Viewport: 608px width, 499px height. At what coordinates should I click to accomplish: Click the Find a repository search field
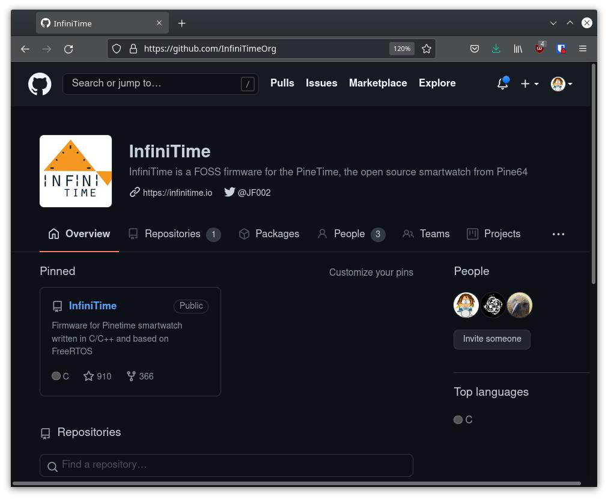click(x=226, y=465)
